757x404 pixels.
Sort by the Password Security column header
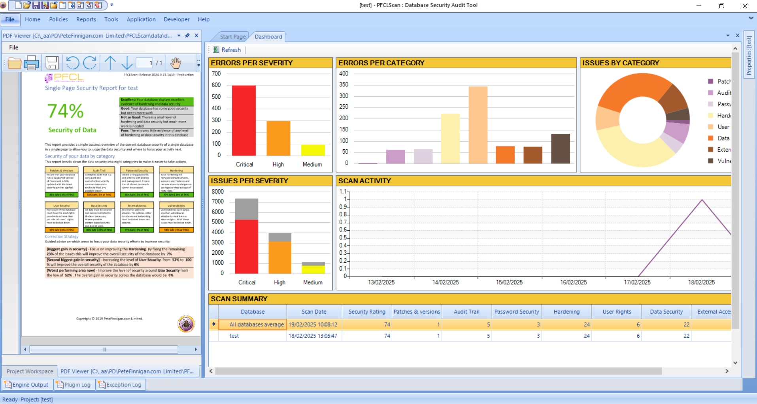tap(517, 312)
